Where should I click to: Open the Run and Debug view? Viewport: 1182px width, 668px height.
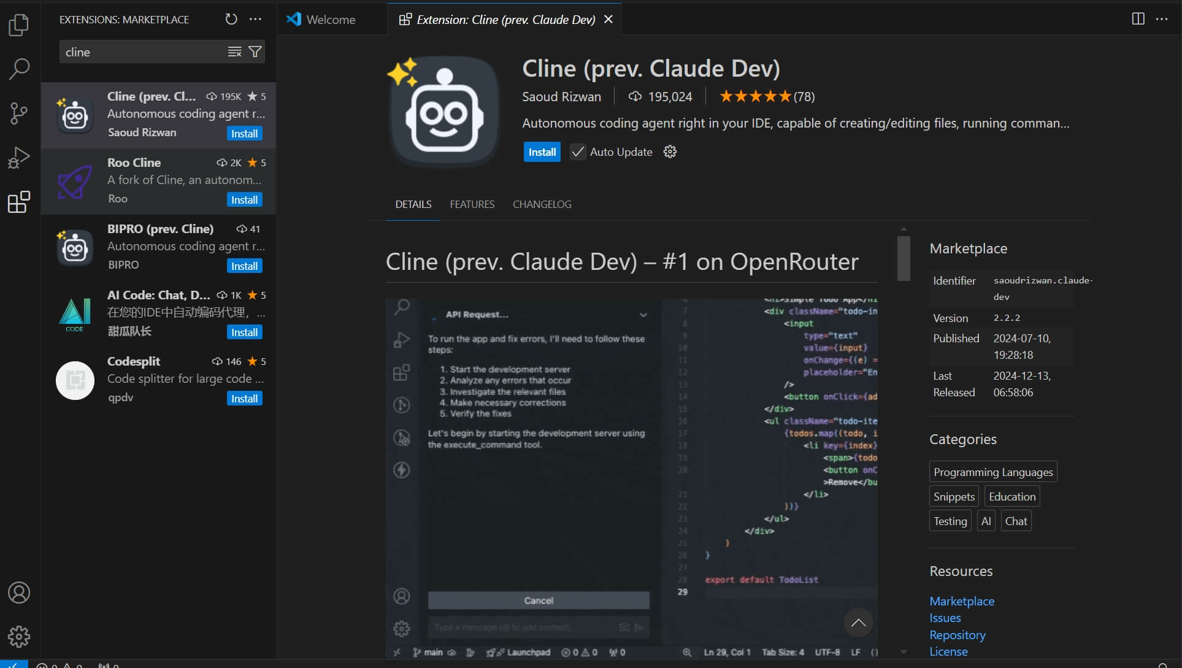[19, 158]
